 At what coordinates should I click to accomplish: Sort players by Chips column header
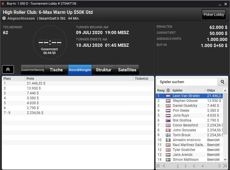[x=211, y=90]
